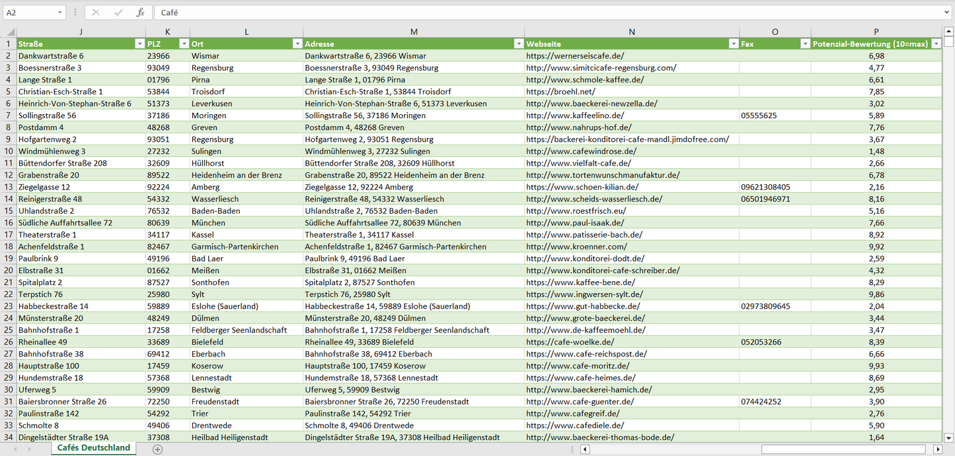Click the Enter checkmark icon beside formula bar
This screenshot has width=955, height=456.
pyautogui.click(x=118, y=13)
